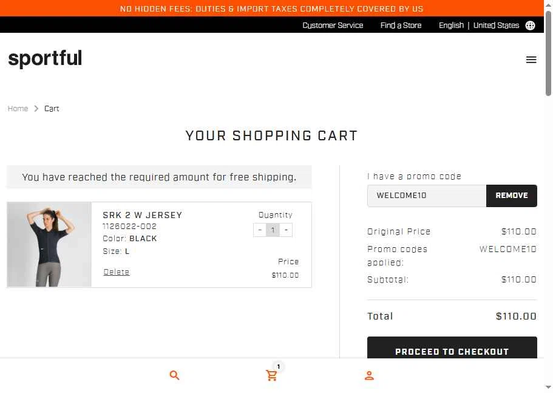The height and width of the screenshot is (393, 553).
Task: Open search via magnifier icon
Action: [174, 375]
